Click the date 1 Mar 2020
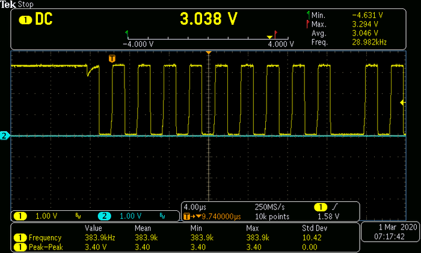 398,227
